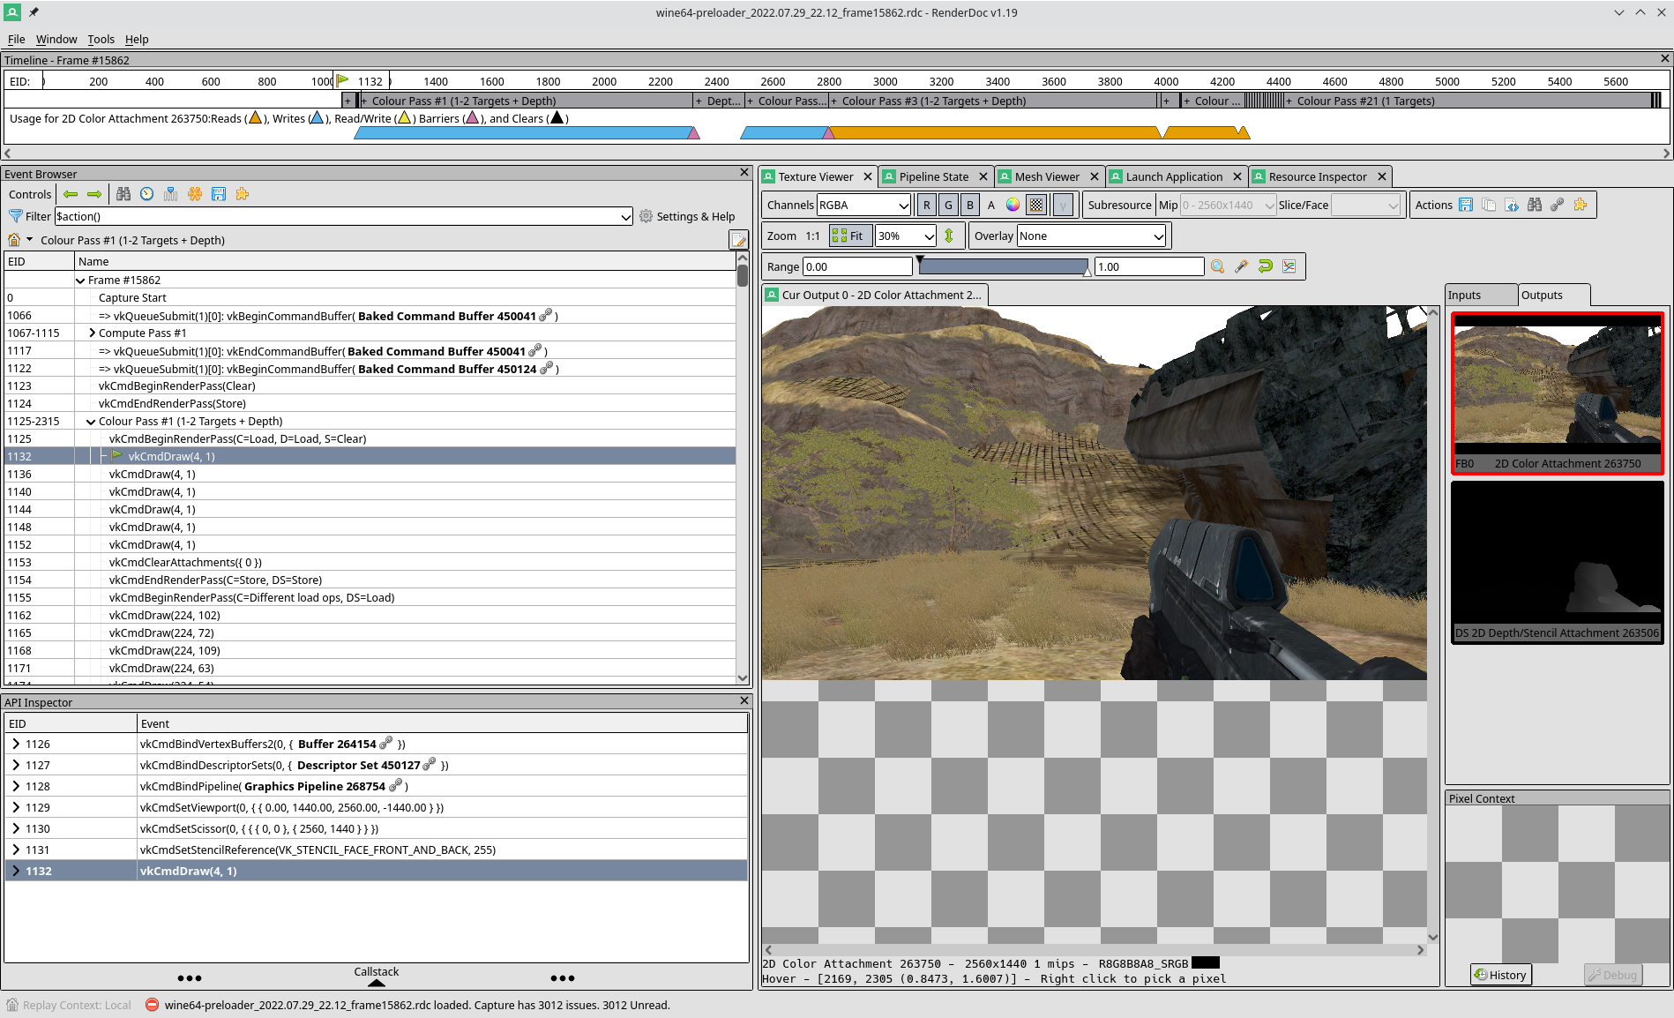Image resolution: width=1674 pixels, height=1018 pixels.
Task: Expand the Callstack section
Action: point(377,977)
